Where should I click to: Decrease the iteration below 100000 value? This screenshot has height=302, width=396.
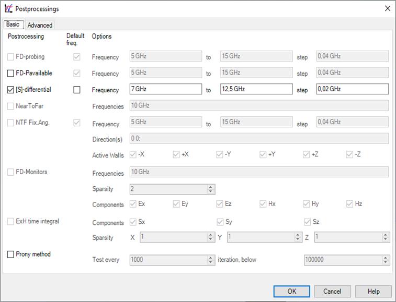(x=386, y=262)
